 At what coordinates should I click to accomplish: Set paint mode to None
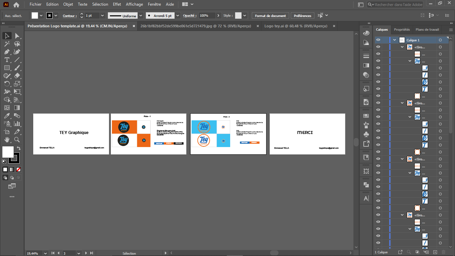click(18, 169)
